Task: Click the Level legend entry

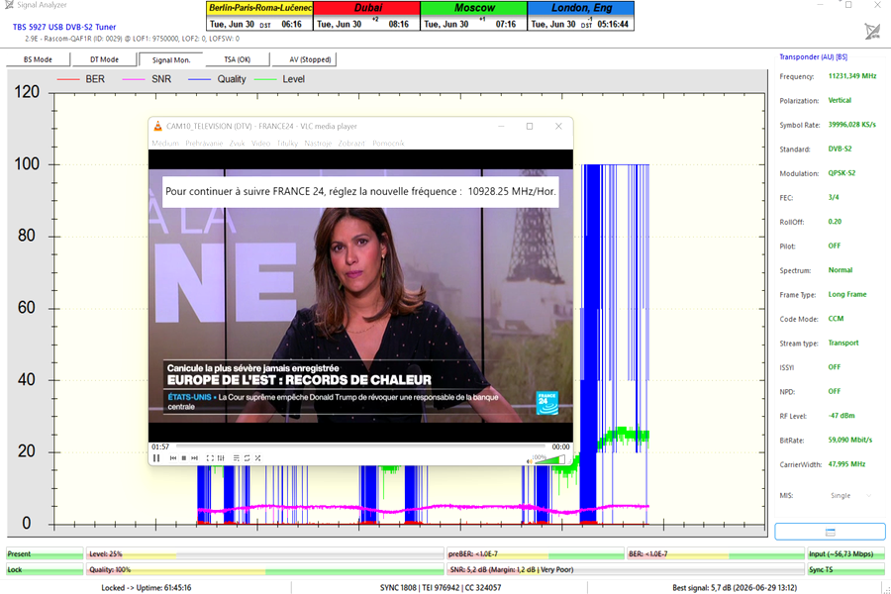Action: tap(279, 79)
